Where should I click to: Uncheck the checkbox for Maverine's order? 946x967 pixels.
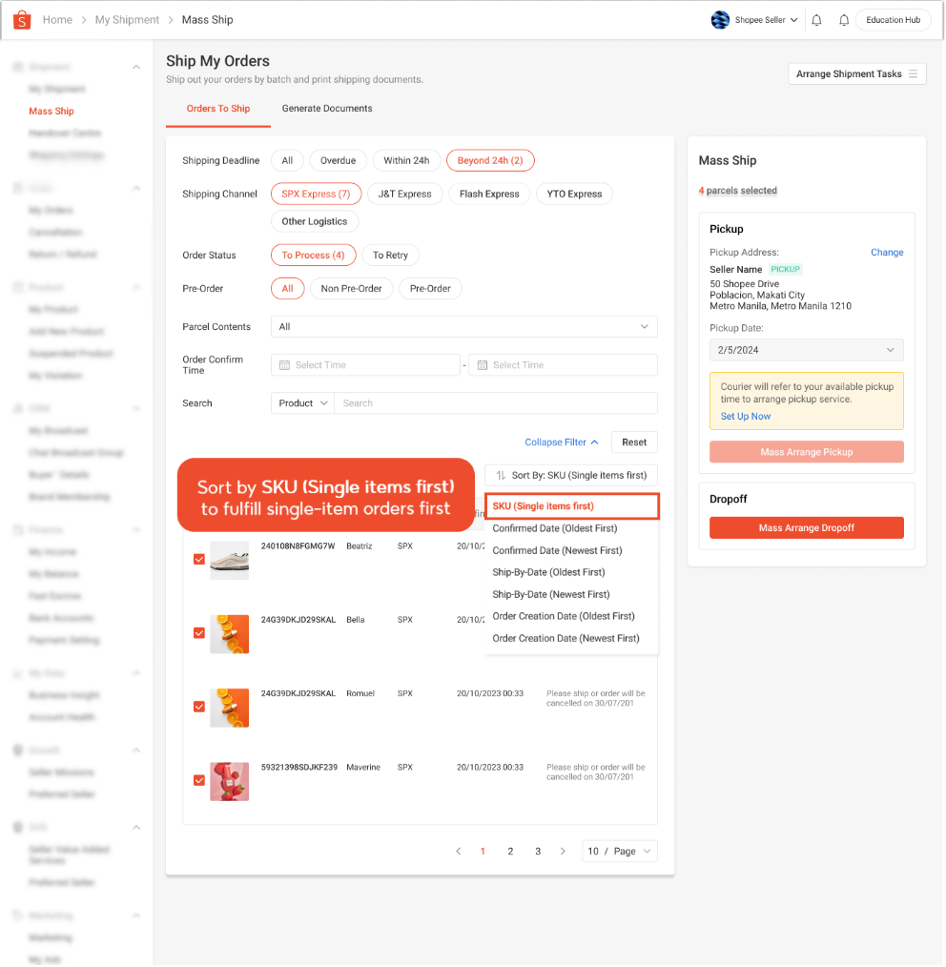pos(198,780)
